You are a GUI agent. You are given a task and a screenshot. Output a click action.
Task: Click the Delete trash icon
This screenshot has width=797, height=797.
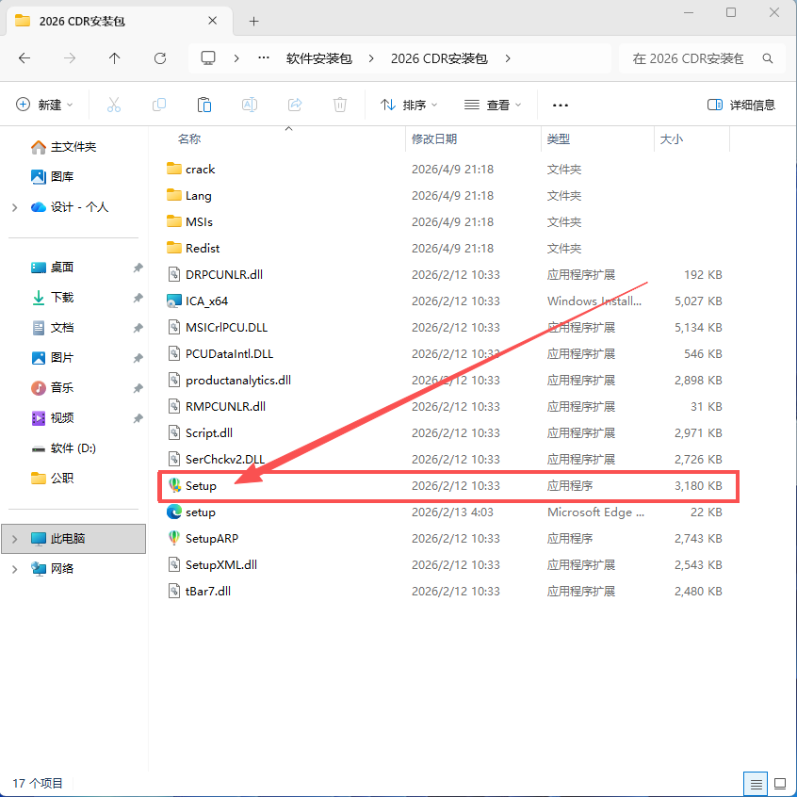tap(340, 105)
